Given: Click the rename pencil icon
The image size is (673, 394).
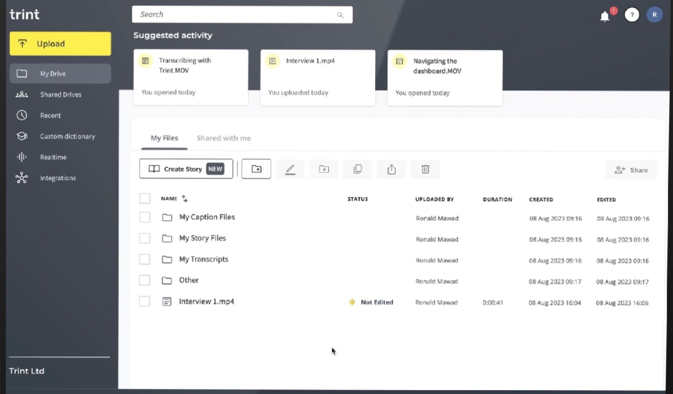Looking at the screenshot, I should tap(290, 169).
